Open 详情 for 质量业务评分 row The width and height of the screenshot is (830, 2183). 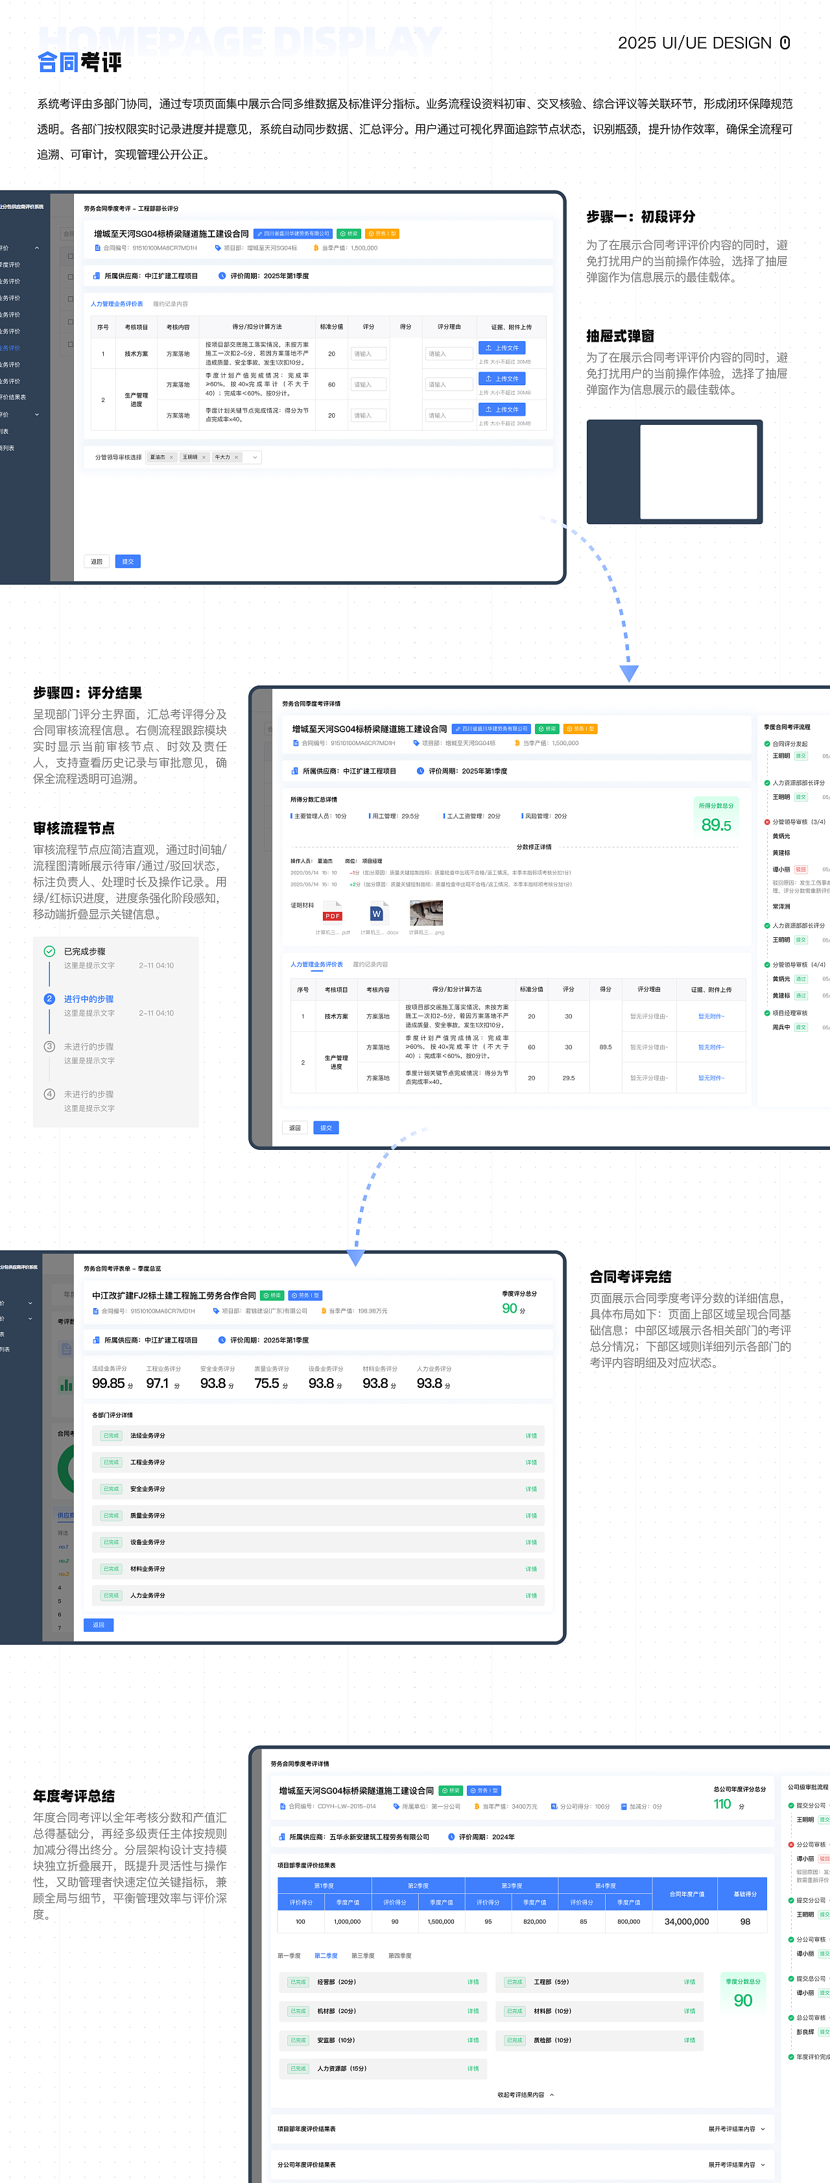click(x=531, y=1516)
